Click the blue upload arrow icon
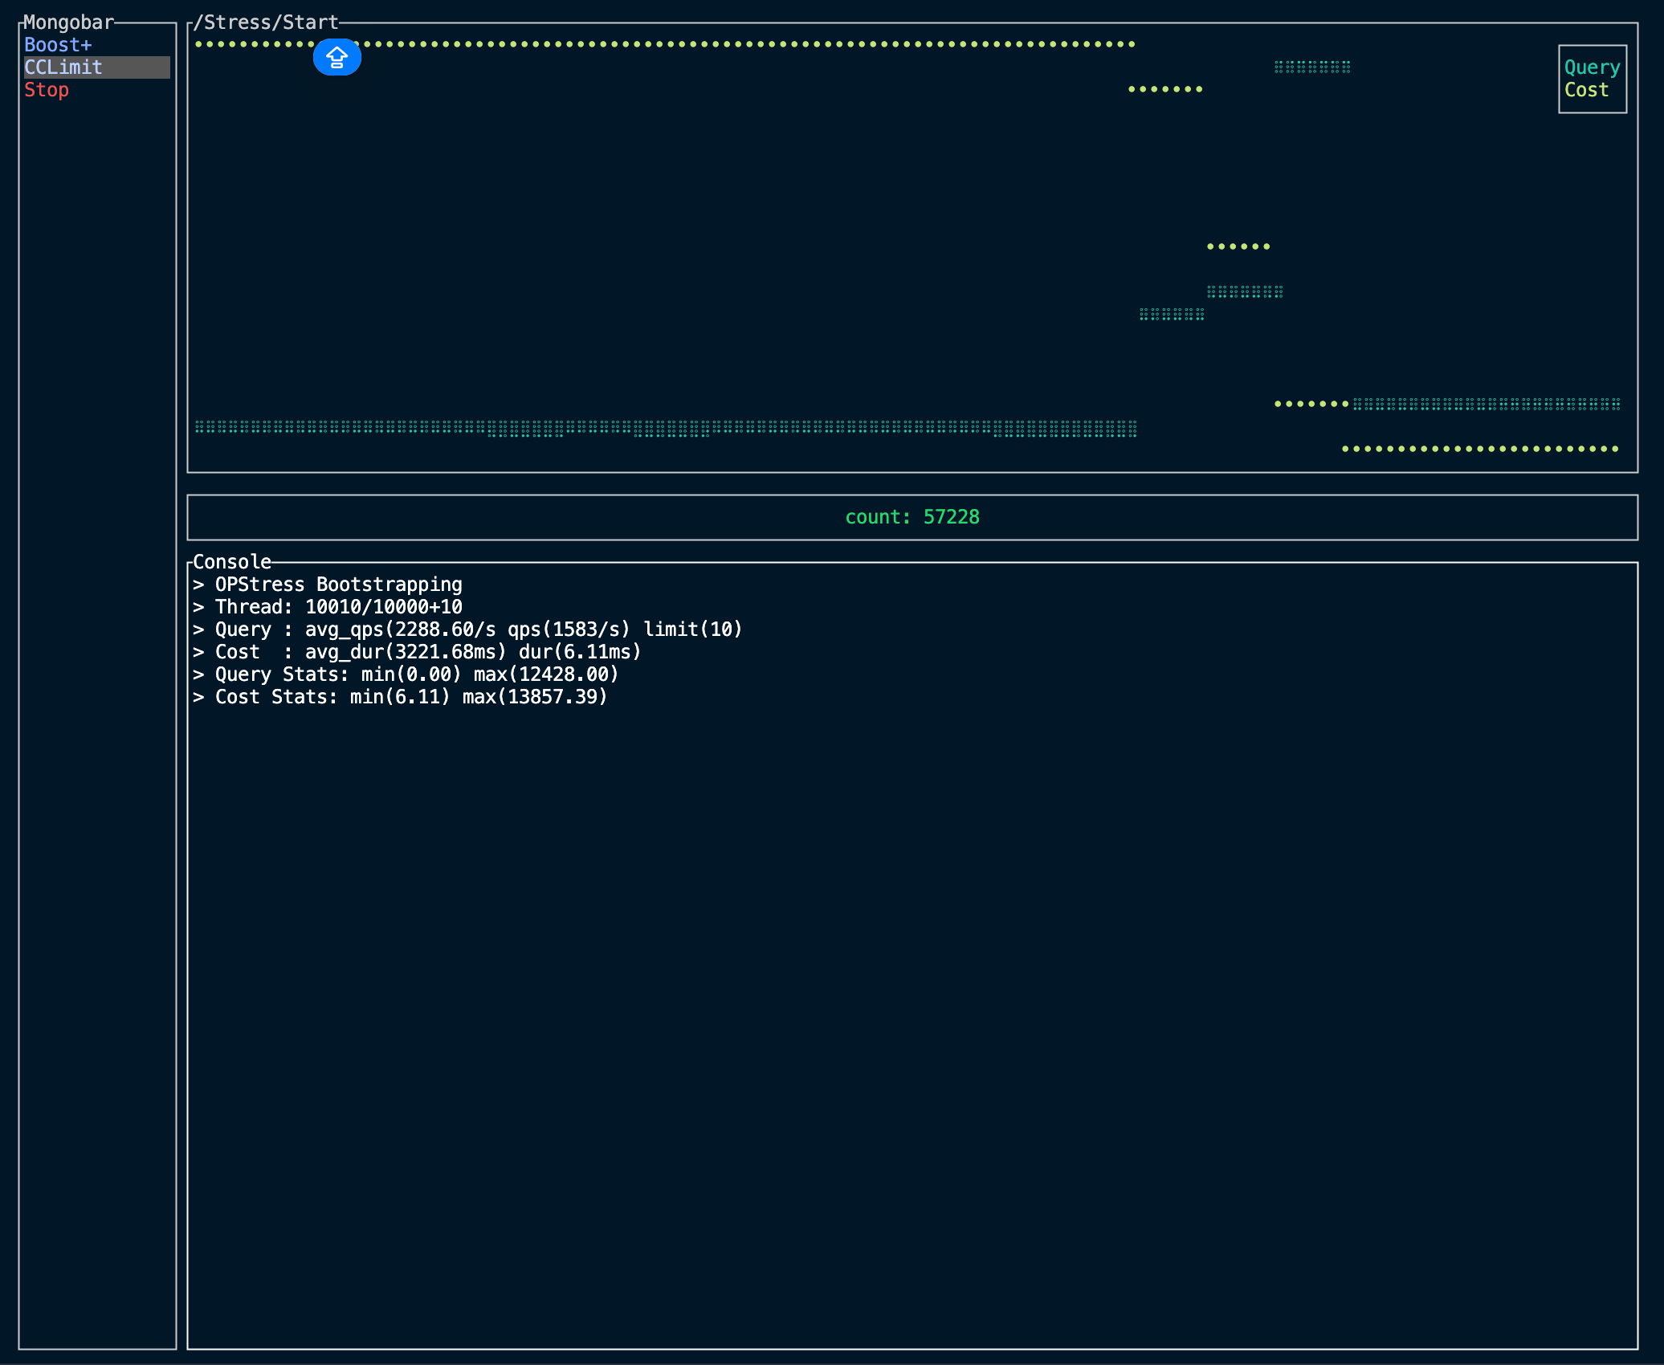 [x=336, y=57]
